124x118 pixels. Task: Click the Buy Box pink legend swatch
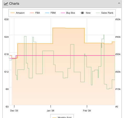click(63, 13)
